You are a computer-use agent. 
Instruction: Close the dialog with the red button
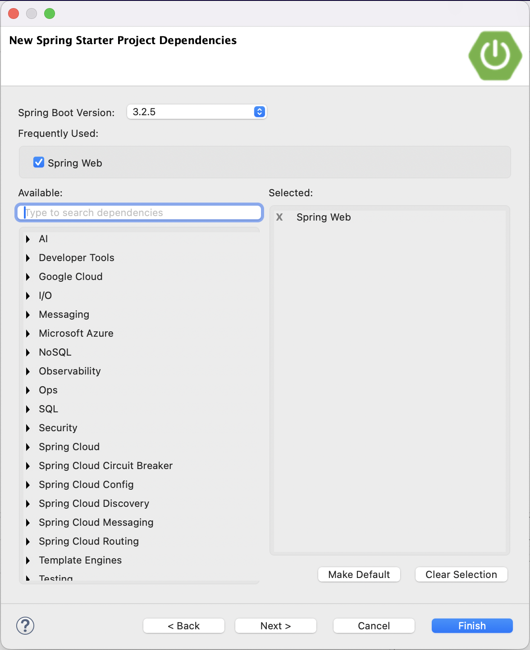click(x=14, y=14)
